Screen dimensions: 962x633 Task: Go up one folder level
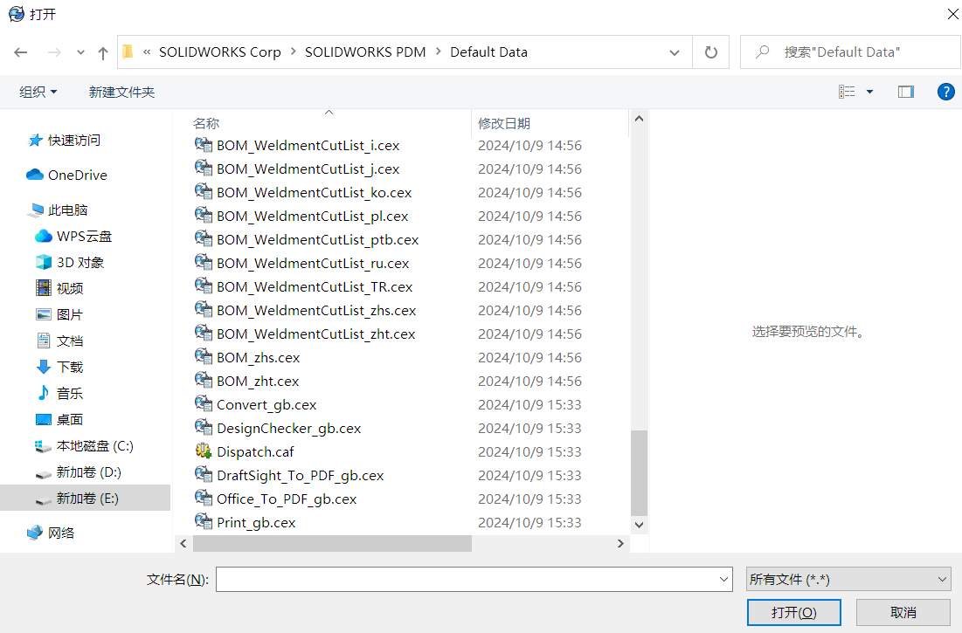(x=103, y=52)
